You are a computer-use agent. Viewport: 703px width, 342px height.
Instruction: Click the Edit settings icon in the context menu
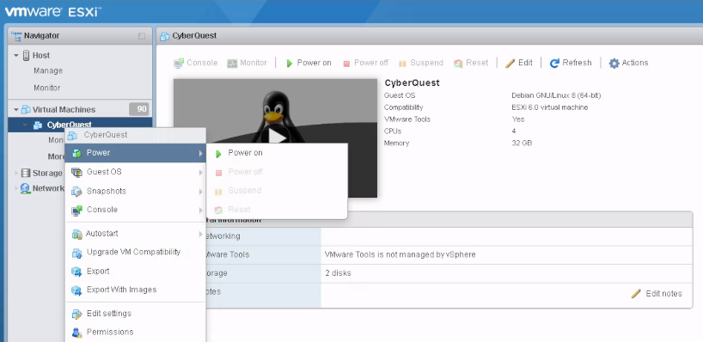77,314
